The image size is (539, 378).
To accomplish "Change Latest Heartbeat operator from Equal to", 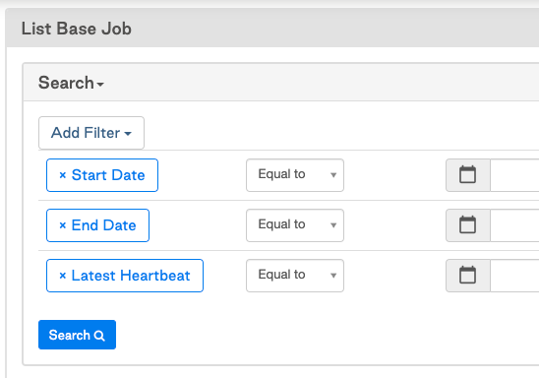I will click(x=295, y=276).
